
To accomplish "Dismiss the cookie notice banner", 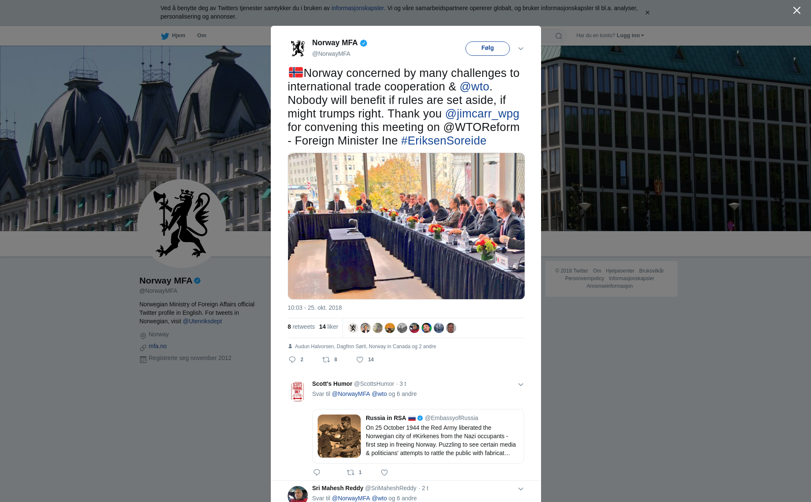I will (x=647, y=13).
